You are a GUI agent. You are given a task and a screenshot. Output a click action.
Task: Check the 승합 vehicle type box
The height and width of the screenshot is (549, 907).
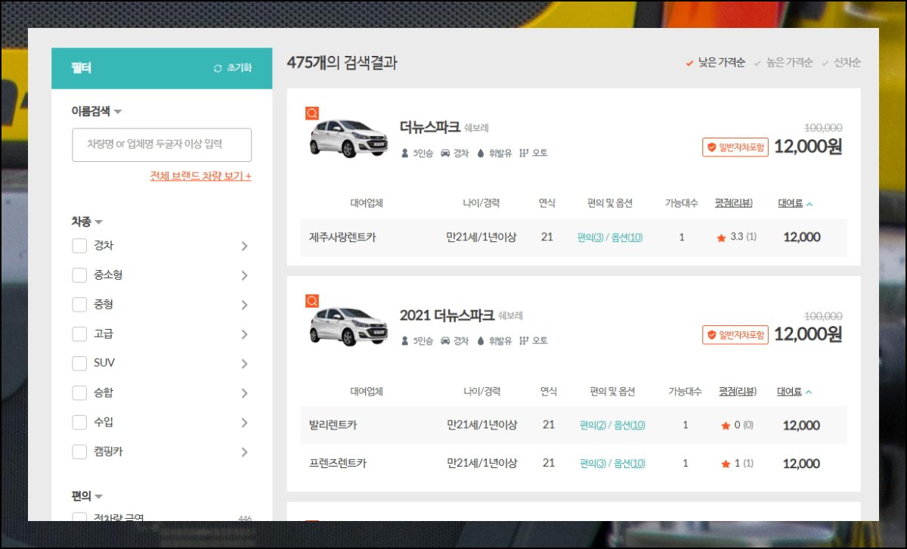79,393
